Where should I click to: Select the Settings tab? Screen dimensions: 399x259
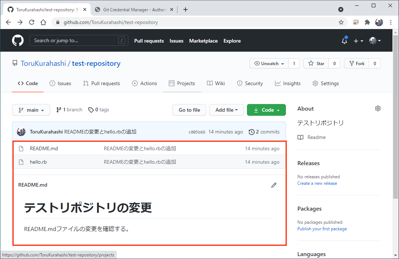coord(326,83)
